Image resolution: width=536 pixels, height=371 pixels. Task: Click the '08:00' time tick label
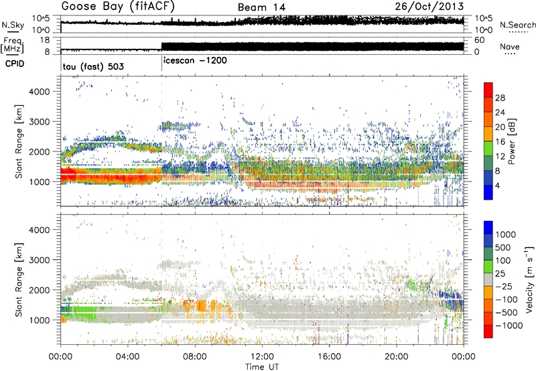click(195, 357)
